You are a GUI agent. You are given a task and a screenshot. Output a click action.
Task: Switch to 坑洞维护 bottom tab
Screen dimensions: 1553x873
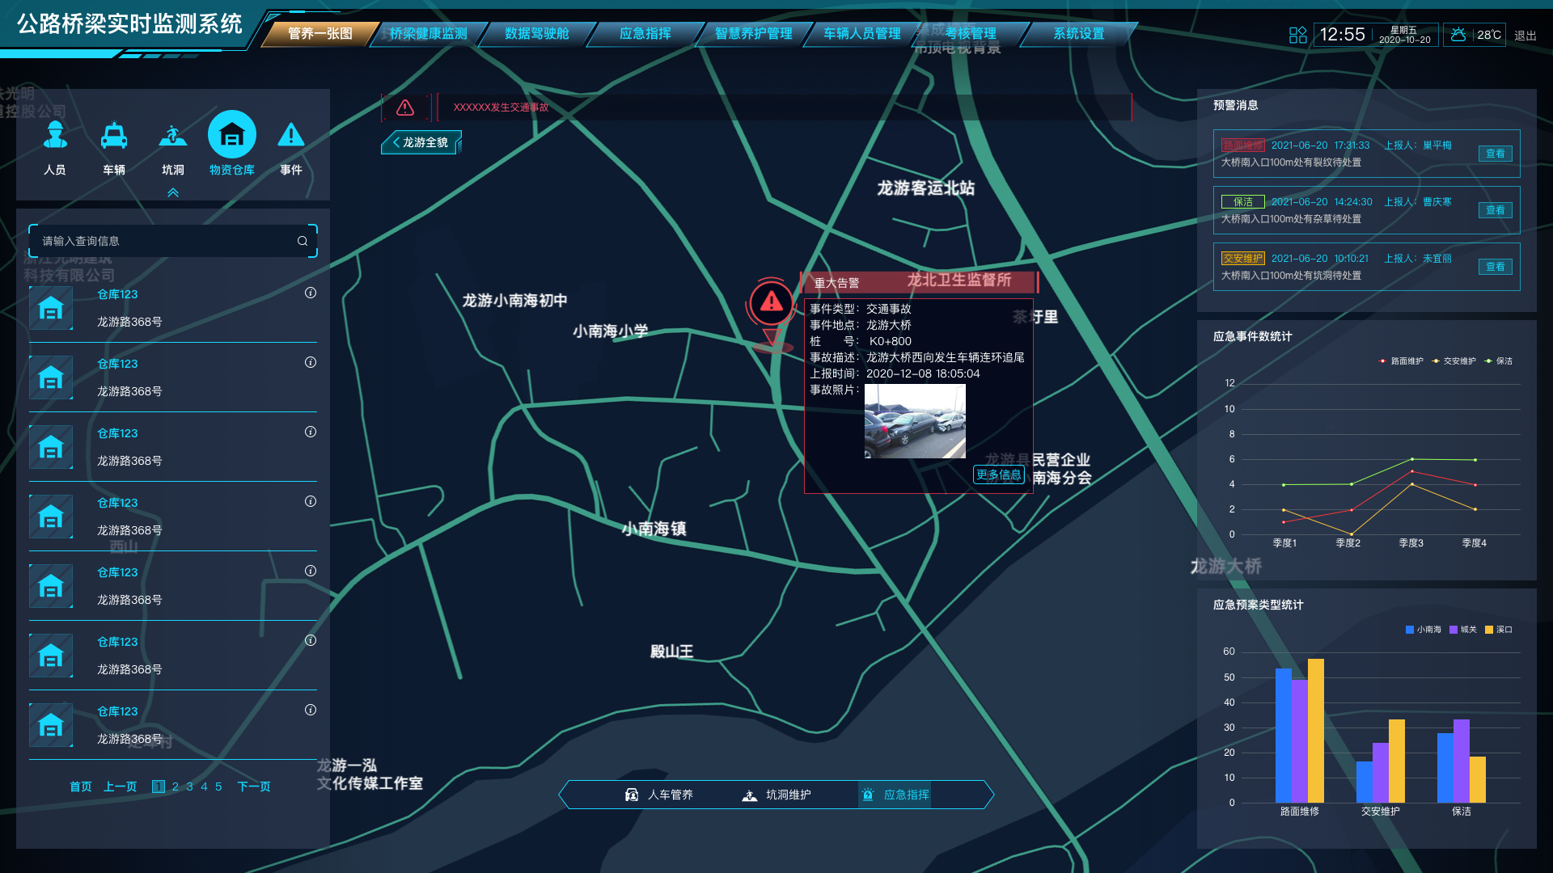[x=776, y=795]
